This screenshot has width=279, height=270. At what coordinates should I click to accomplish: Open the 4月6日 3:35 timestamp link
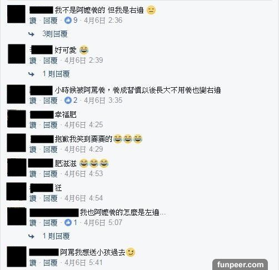[103, 100]
